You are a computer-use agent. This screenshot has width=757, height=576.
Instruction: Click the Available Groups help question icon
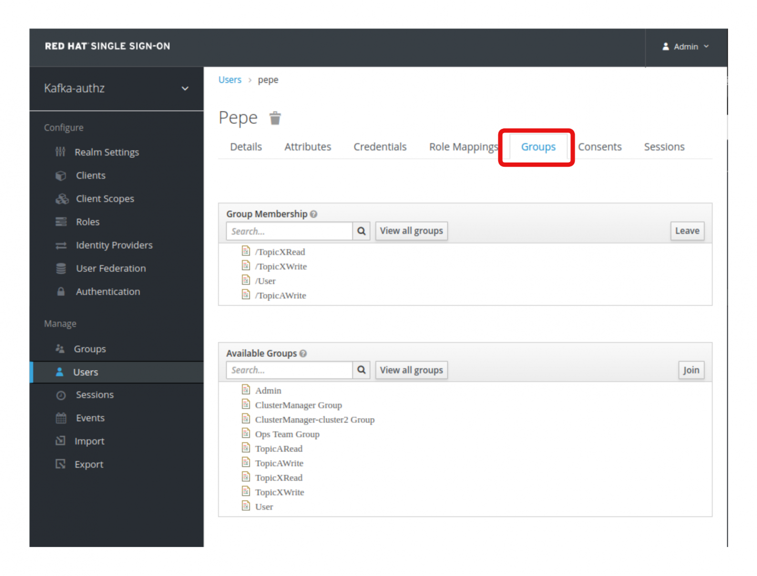[303, 353]
